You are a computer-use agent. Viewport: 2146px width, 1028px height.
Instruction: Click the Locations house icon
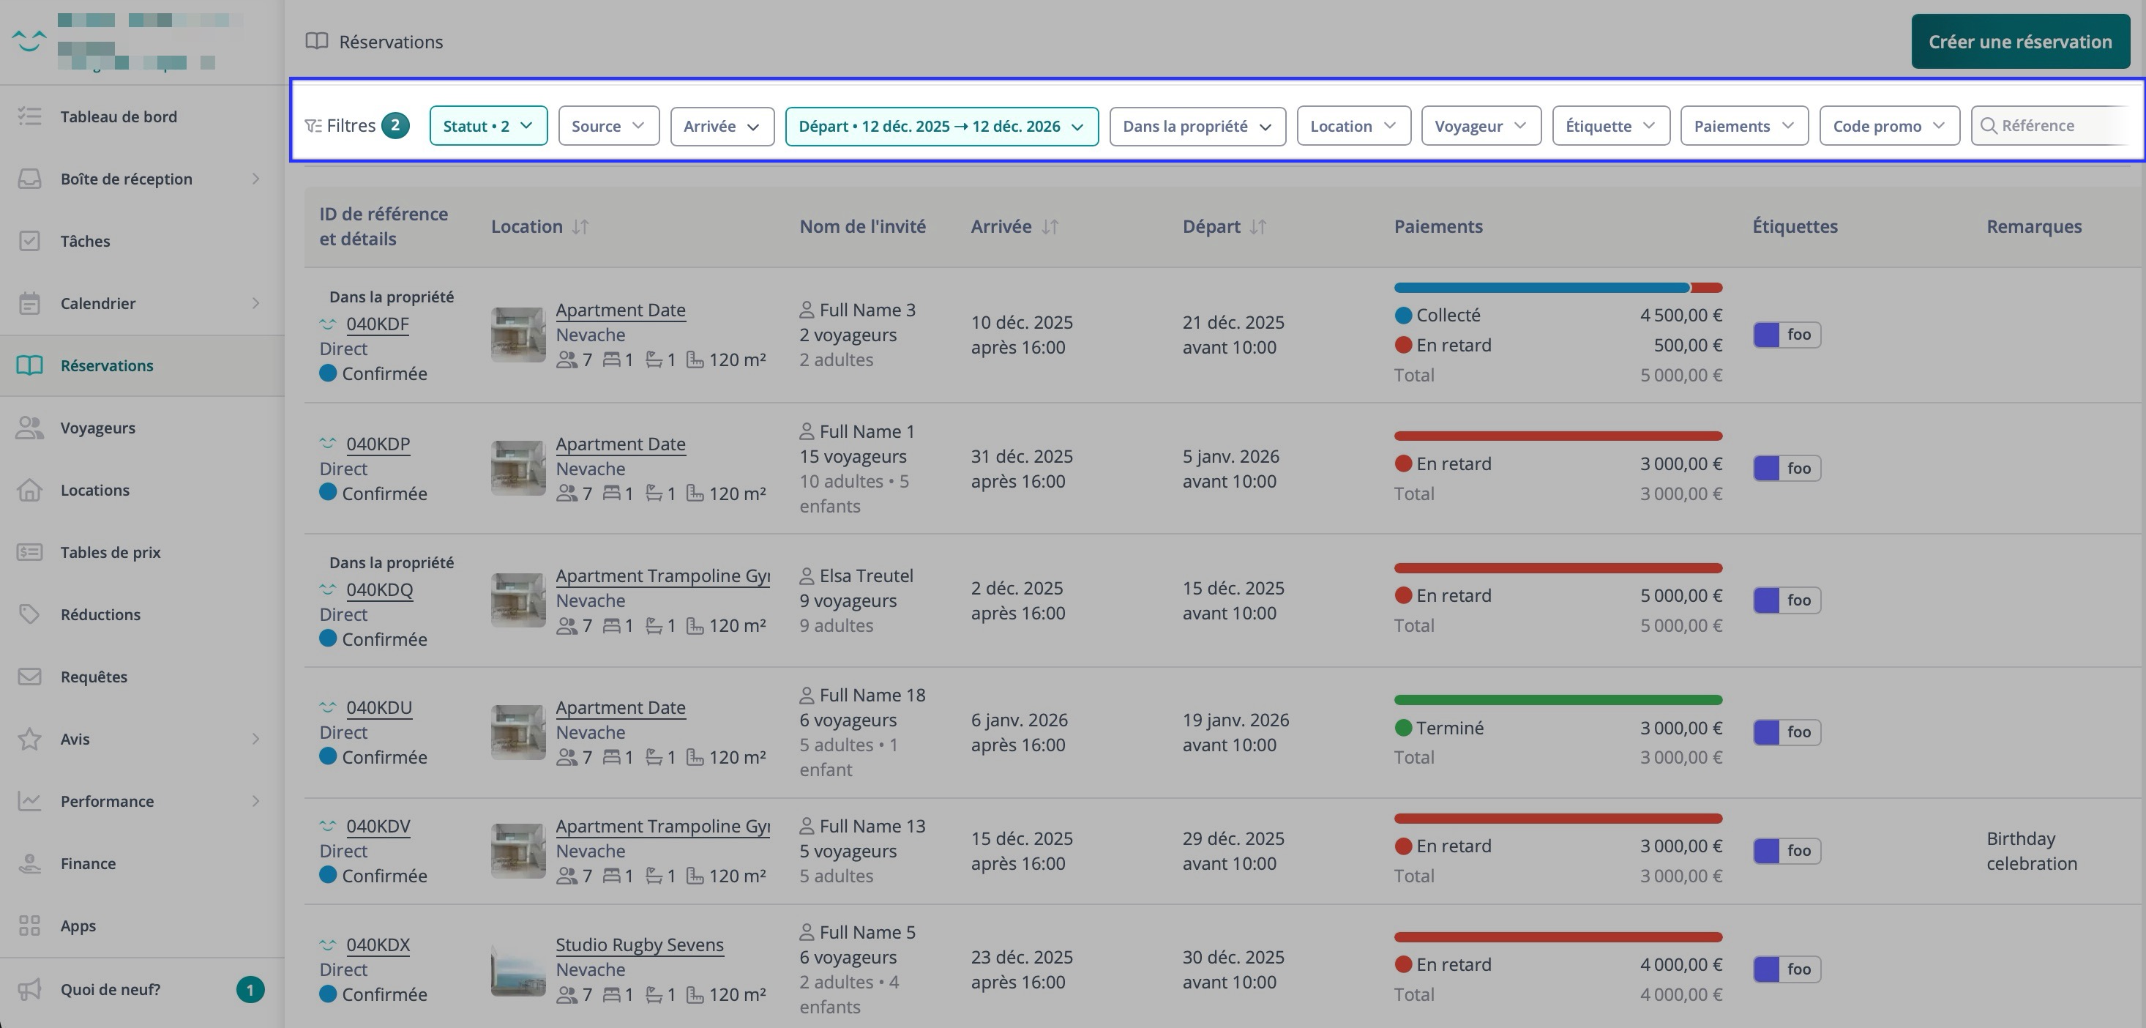click(x=30, y=490)
